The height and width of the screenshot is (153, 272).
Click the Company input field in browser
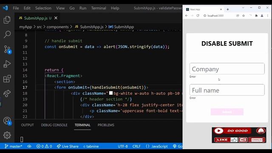coord(227,69)
